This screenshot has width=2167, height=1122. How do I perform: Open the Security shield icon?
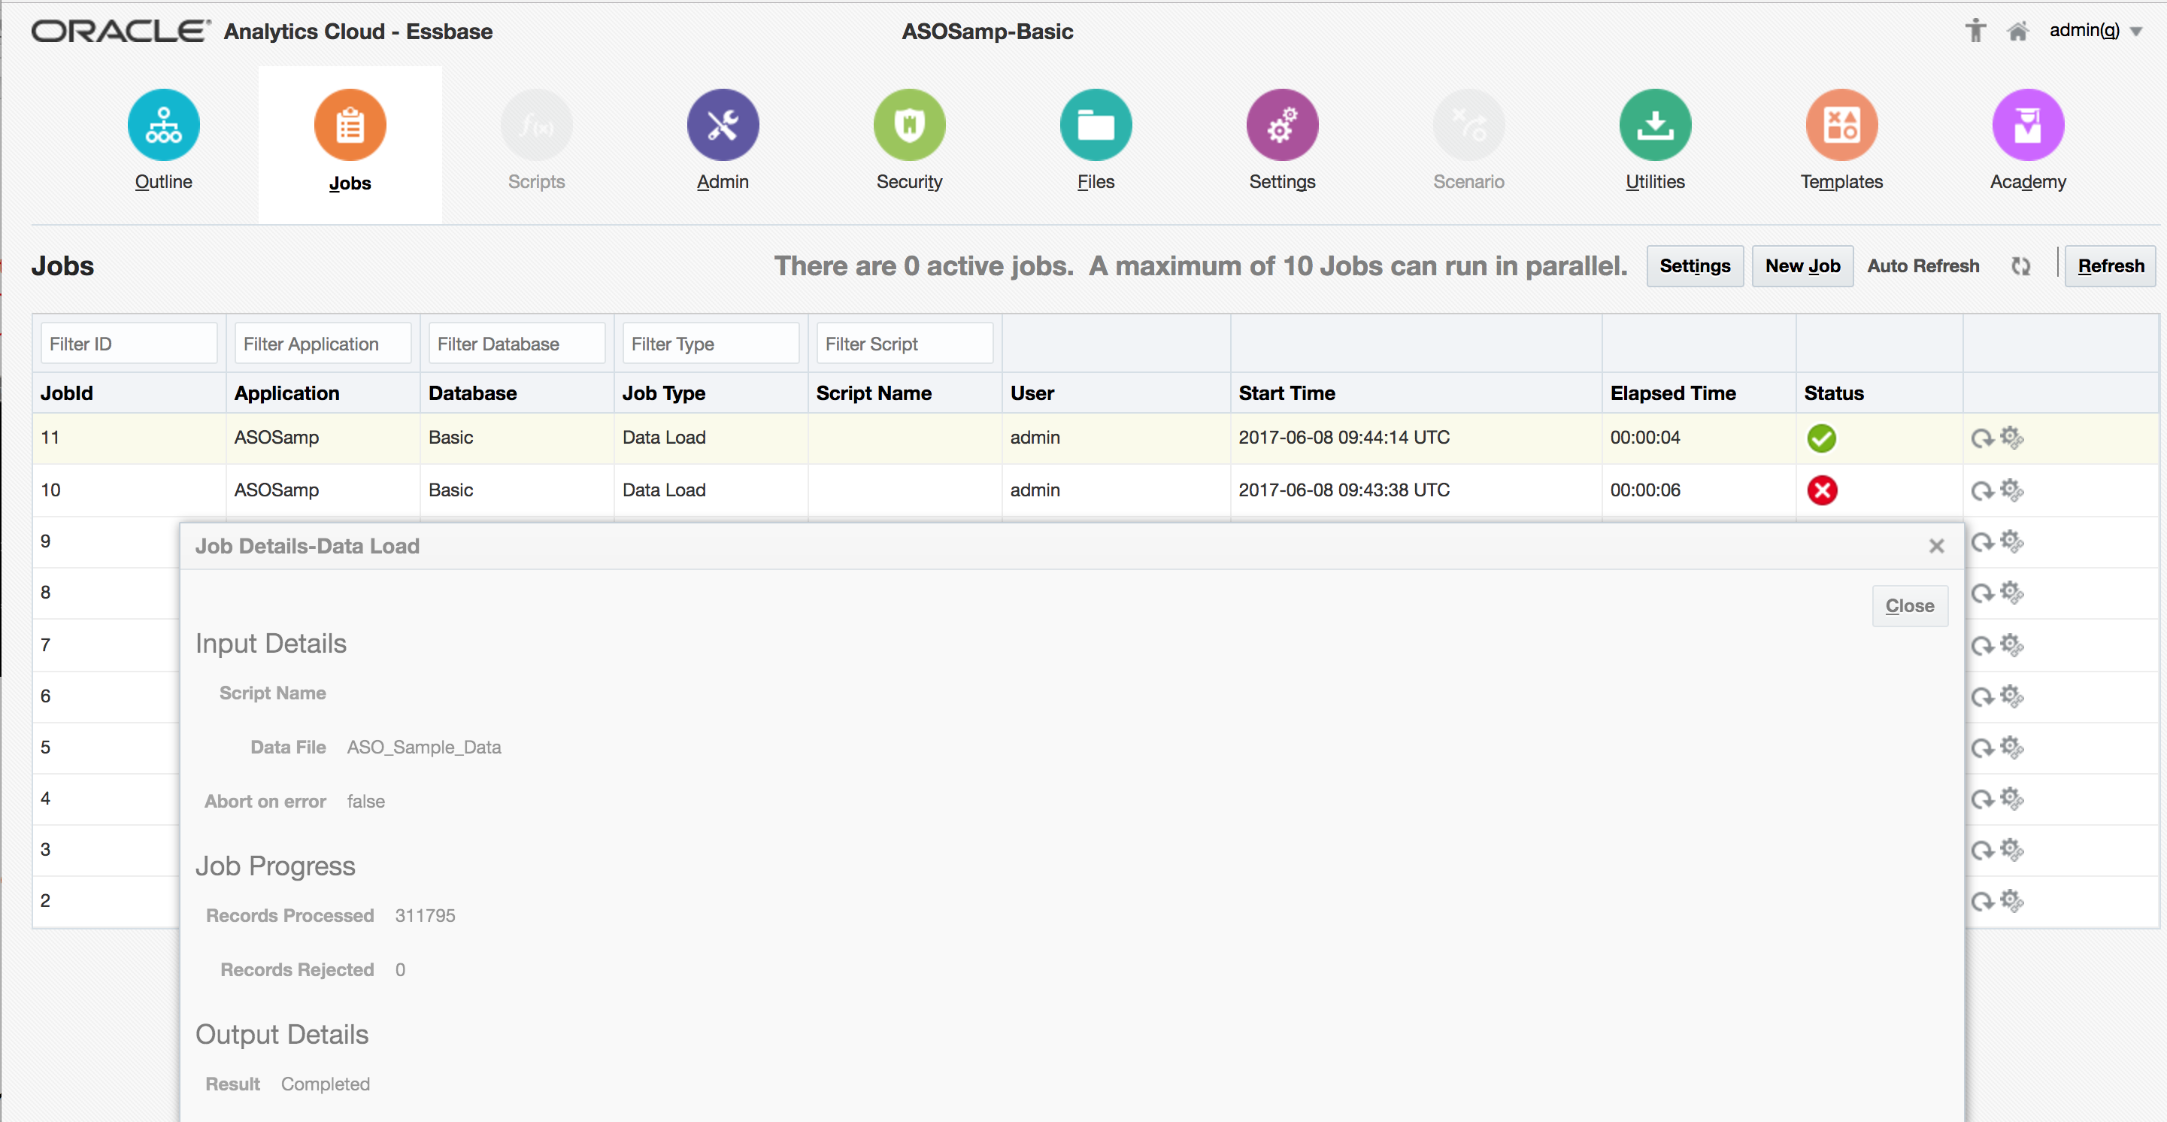click(x=908, y=125)
